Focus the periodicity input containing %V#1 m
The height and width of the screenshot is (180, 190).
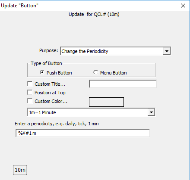[83, 133]
